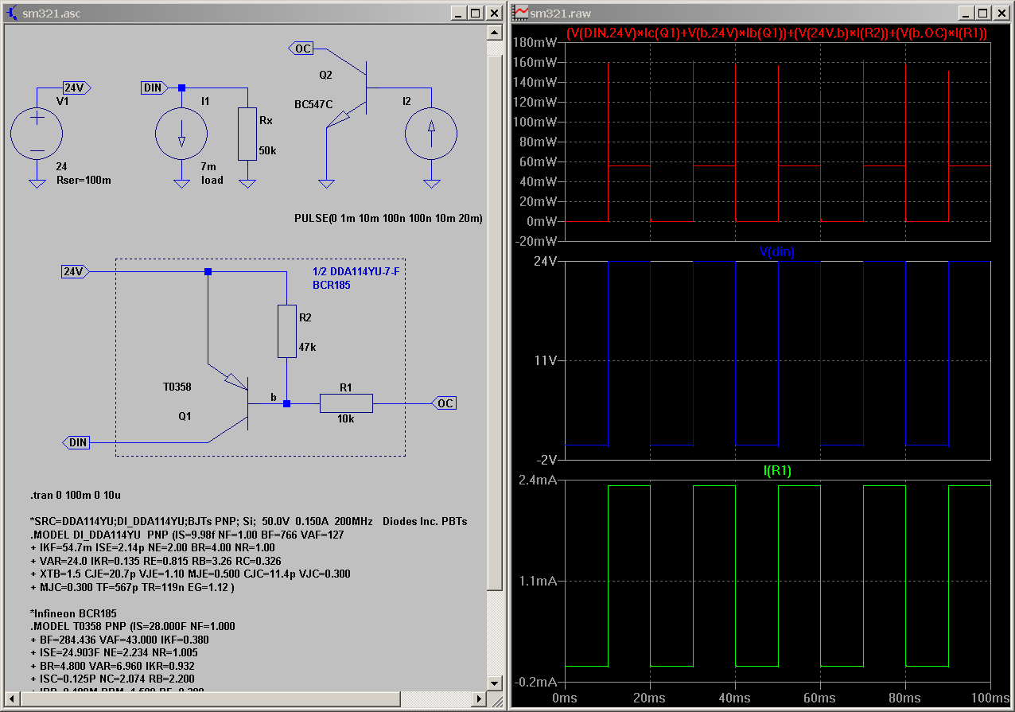The width and height of the screenshot is (1015, 712).
Task: Click the -2V axis label on V(din) plot
Action: tap(548, 460)
